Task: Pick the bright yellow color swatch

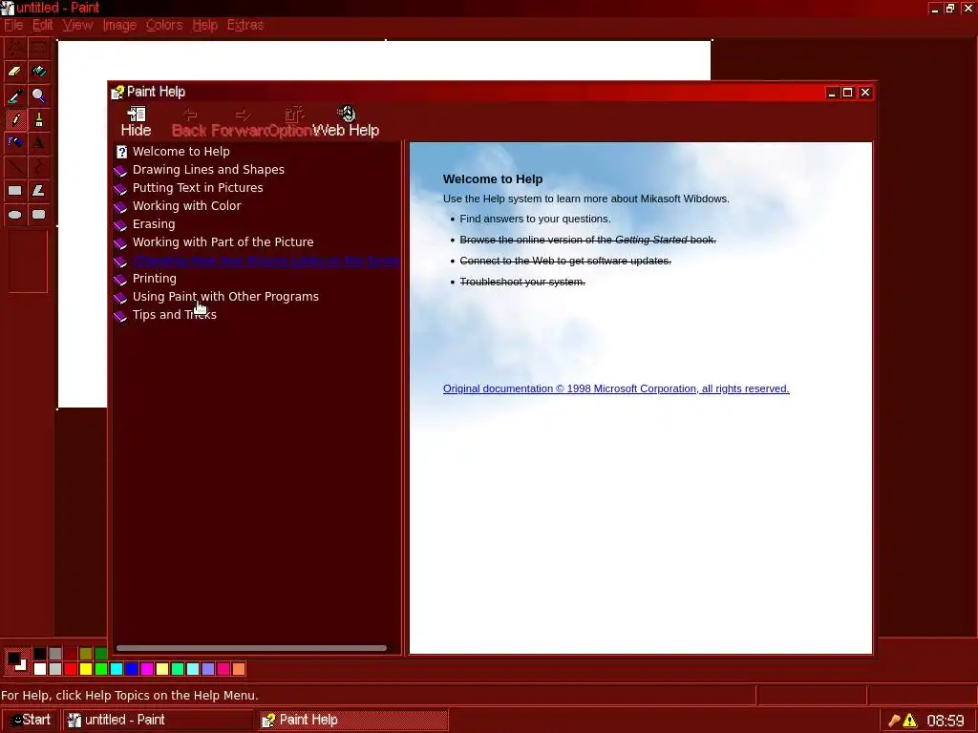Action: click(85, 669)
